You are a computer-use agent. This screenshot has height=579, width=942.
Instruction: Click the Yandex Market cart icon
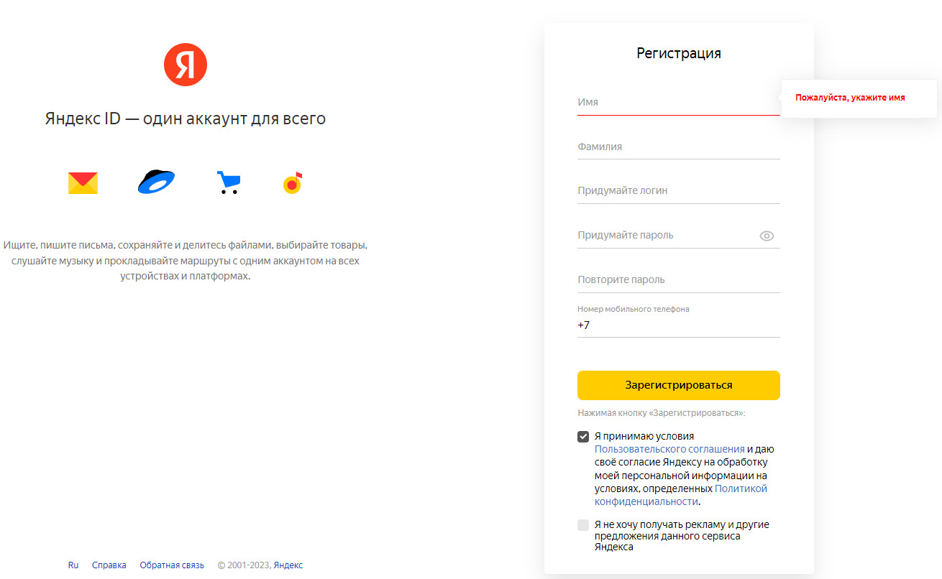click(228, 183)
